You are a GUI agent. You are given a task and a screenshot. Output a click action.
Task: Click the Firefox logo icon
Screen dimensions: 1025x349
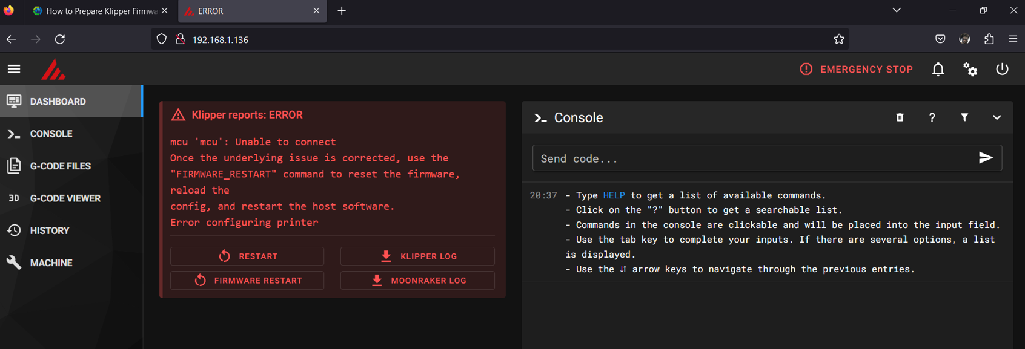point(8,11)
